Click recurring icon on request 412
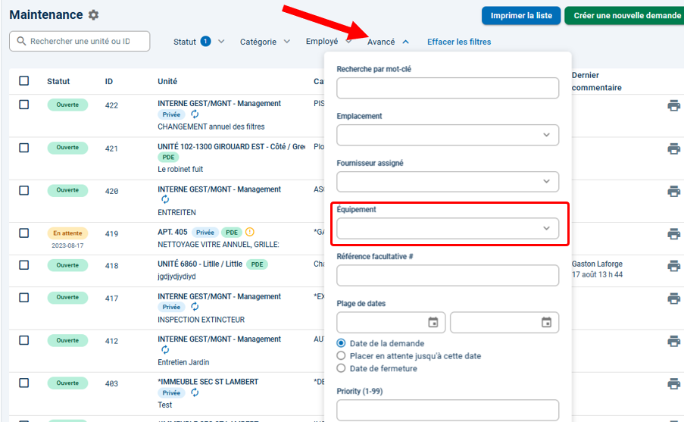The height and width of the screenshot is (422, 684). click(x=165, y=349)
